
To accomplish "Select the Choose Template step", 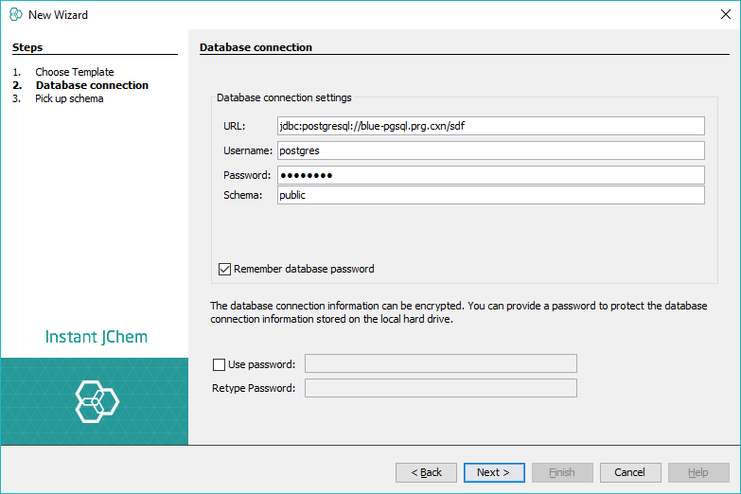I will [x=74, y=72].
